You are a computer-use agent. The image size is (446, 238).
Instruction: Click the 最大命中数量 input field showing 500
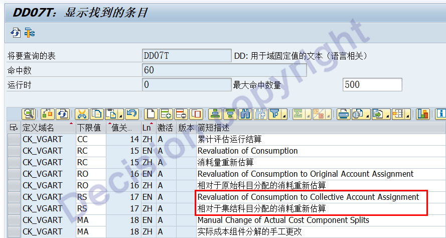click(x=372, y=84)
